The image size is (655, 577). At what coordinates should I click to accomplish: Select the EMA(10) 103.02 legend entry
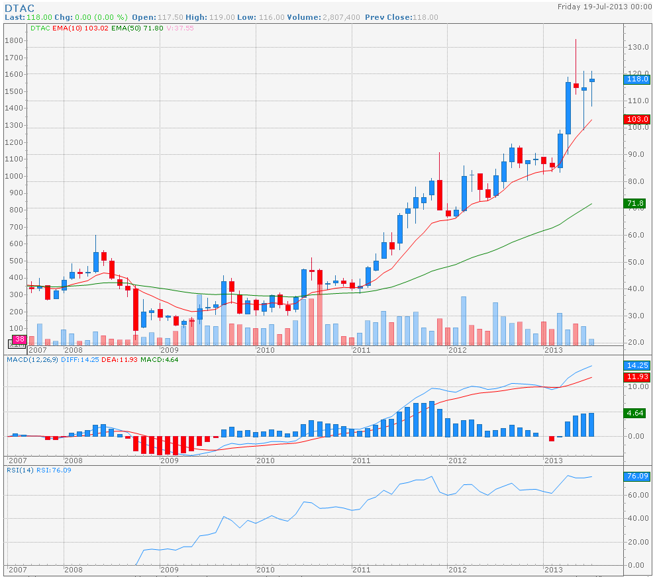tap(80, 28)
